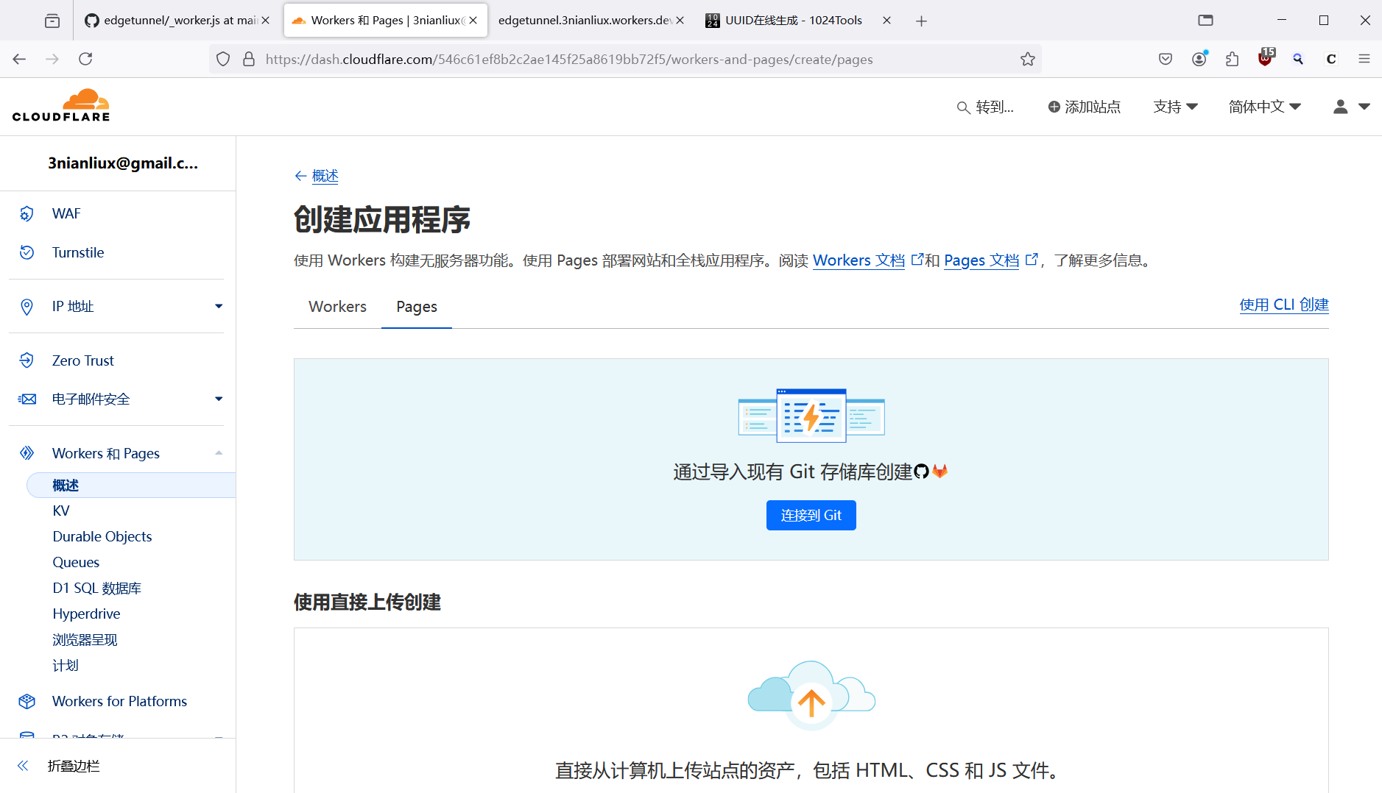Open the recent tabs list icon
The height and width of the screenshot is (793, 1382).
pyautogui.click(x=52, y=21)
